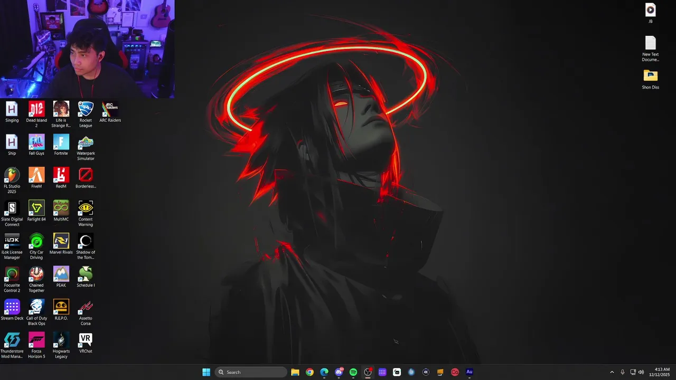Select the JB media file icon
The width and height of the screenshot is (676, 380).
[650, 13]
